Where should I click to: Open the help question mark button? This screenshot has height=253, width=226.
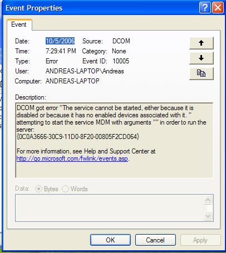205,8
